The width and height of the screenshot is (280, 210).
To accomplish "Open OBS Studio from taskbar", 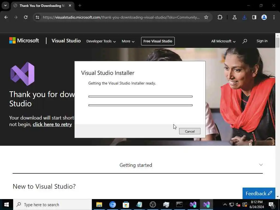I will 153,205.
